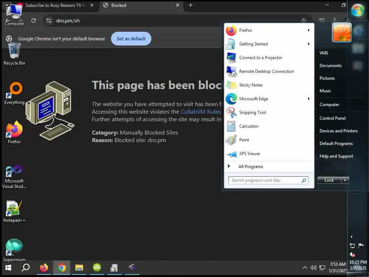View site information icon in address bar
Screen dimensions: 369x277
point(49,21)
